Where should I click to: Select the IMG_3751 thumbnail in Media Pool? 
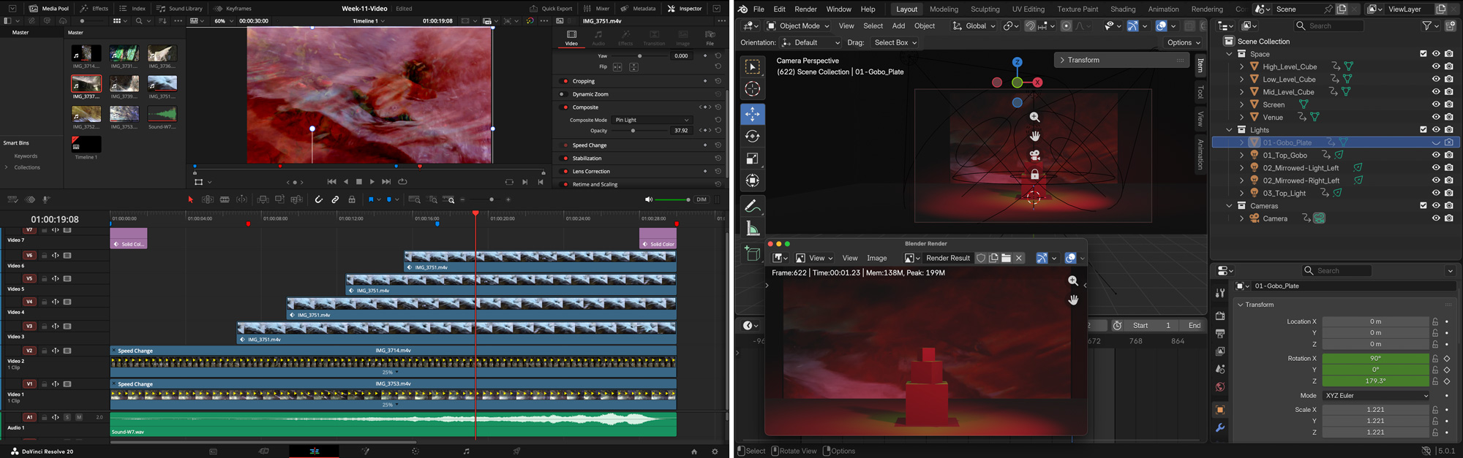click(162, 84)
